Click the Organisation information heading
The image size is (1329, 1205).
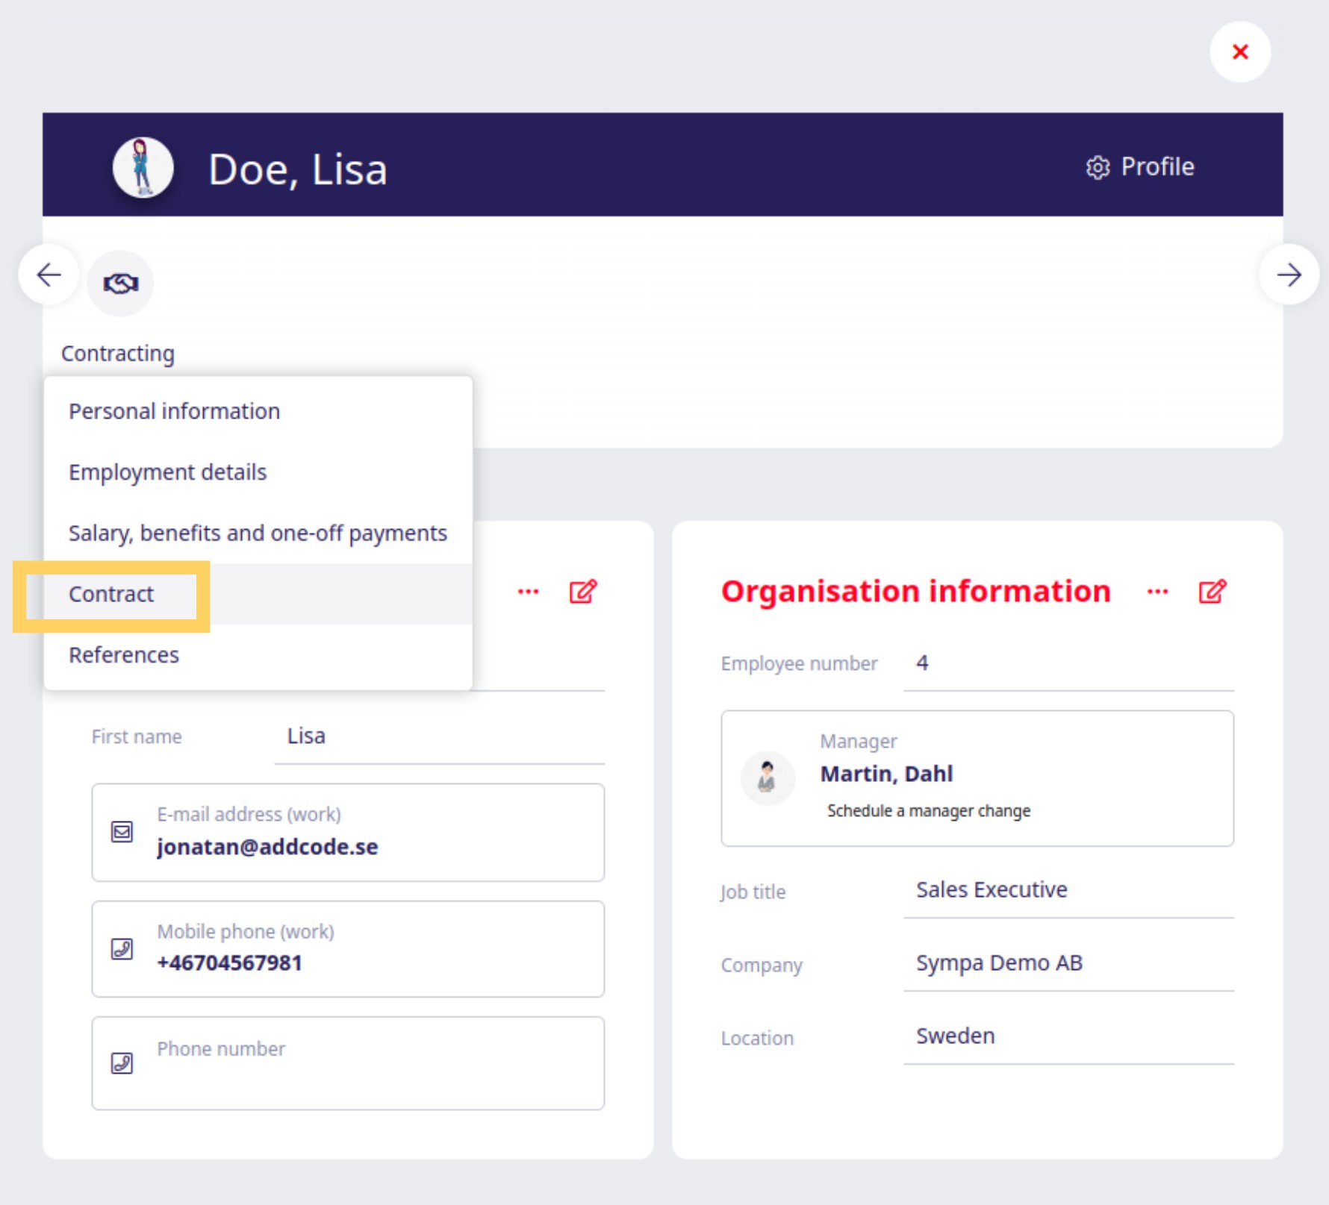click(x=915, y=591)
